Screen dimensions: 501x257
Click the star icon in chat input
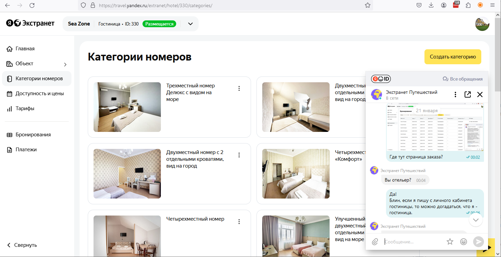coord(450,242)
